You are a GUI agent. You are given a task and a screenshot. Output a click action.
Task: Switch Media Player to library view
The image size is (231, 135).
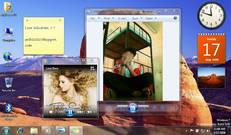click(92, 68)
